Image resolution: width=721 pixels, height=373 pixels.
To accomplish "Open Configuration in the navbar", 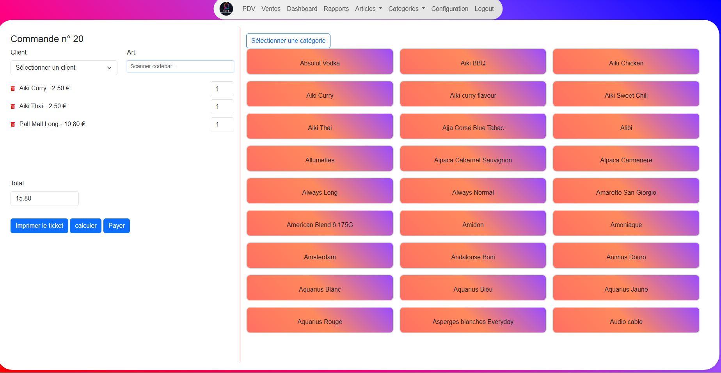I will (449, 9).
